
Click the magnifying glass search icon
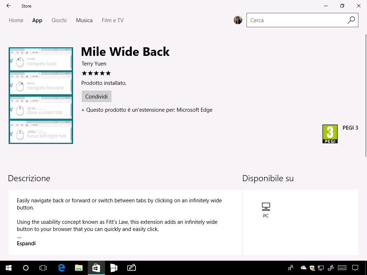(351, 20)
